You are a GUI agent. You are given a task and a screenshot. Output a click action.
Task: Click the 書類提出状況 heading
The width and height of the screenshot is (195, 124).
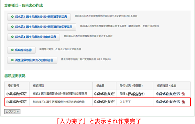coord(15,76)
